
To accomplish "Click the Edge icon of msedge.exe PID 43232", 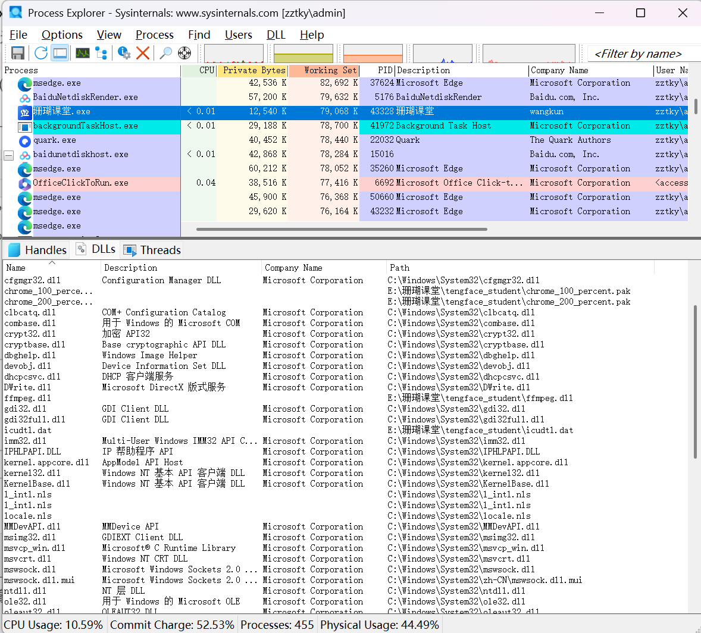I will click(x=25, y=212).
